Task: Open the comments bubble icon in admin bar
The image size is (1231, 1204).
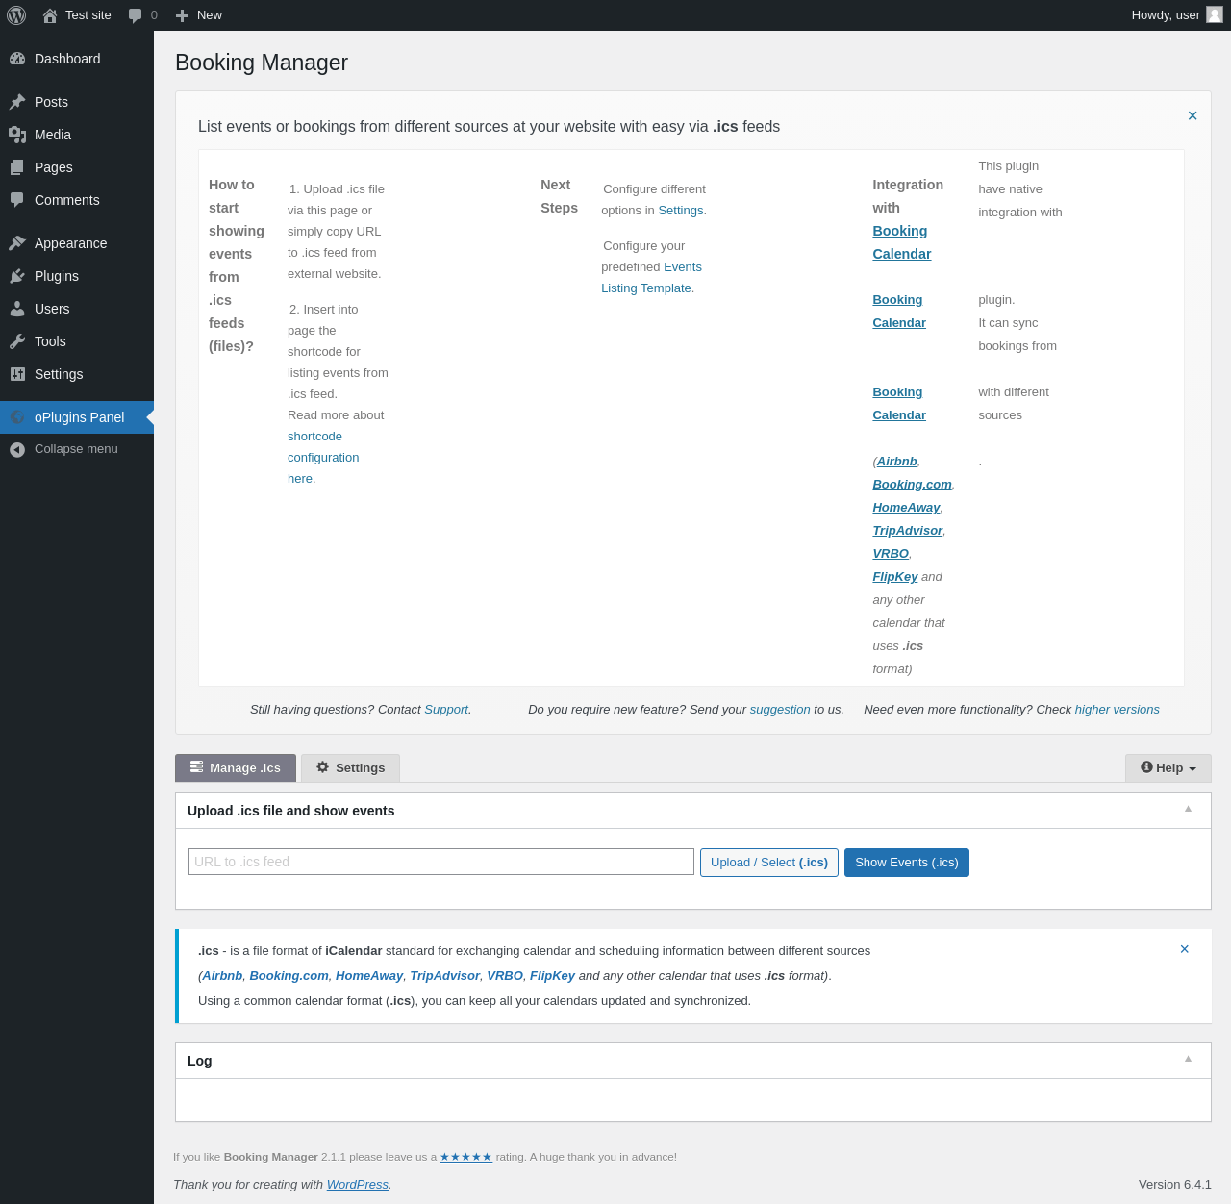Action: [x=135, y=15]
